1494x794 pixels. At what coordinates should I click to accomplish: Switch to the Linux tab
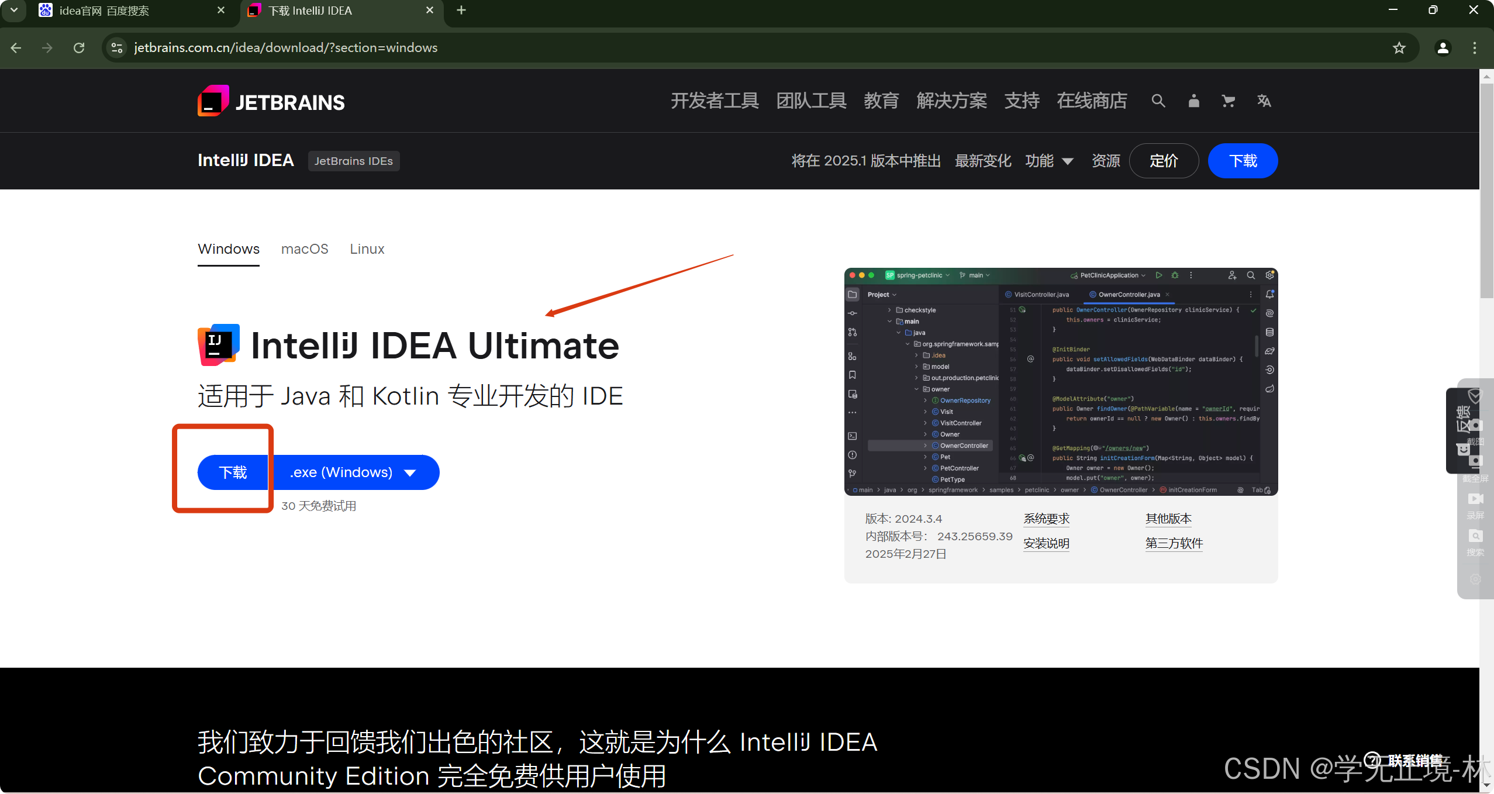point(367,249)
